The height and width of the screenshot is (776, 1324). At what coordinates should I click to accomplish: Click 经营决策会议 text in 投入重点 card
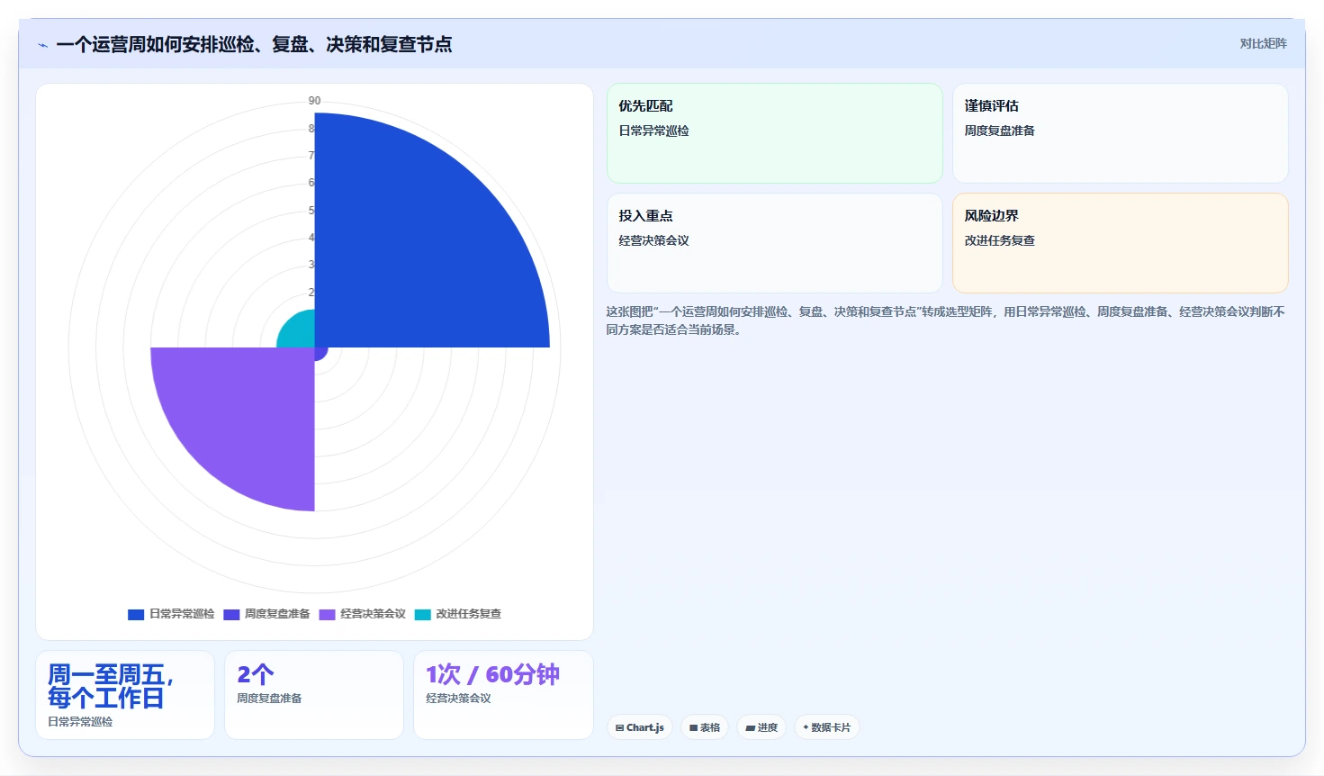click(x=653, y=240)
